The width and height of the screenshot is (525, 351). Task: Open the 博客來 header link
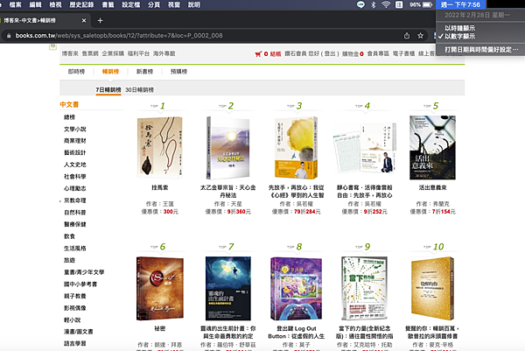pyautogui.click(x=70, y=53)
